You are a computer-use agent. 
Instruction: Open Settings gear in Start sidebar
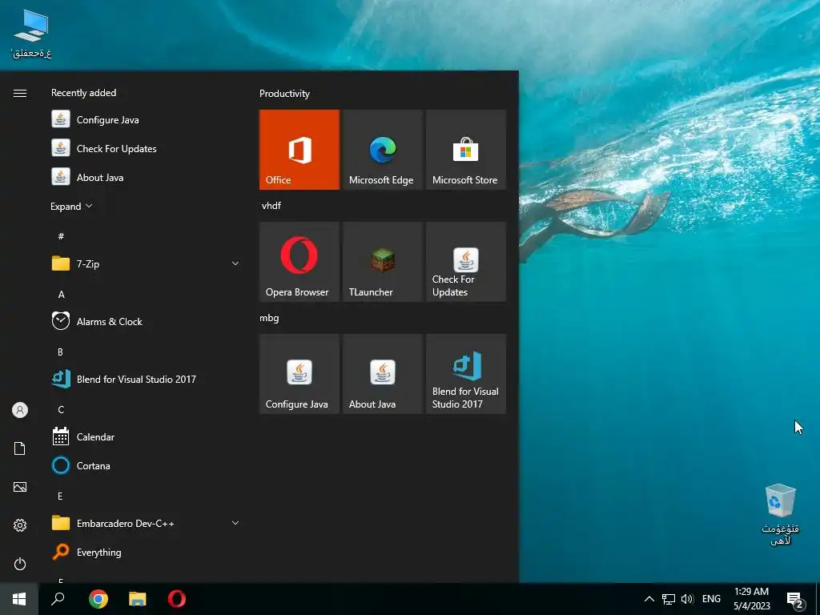20,525
